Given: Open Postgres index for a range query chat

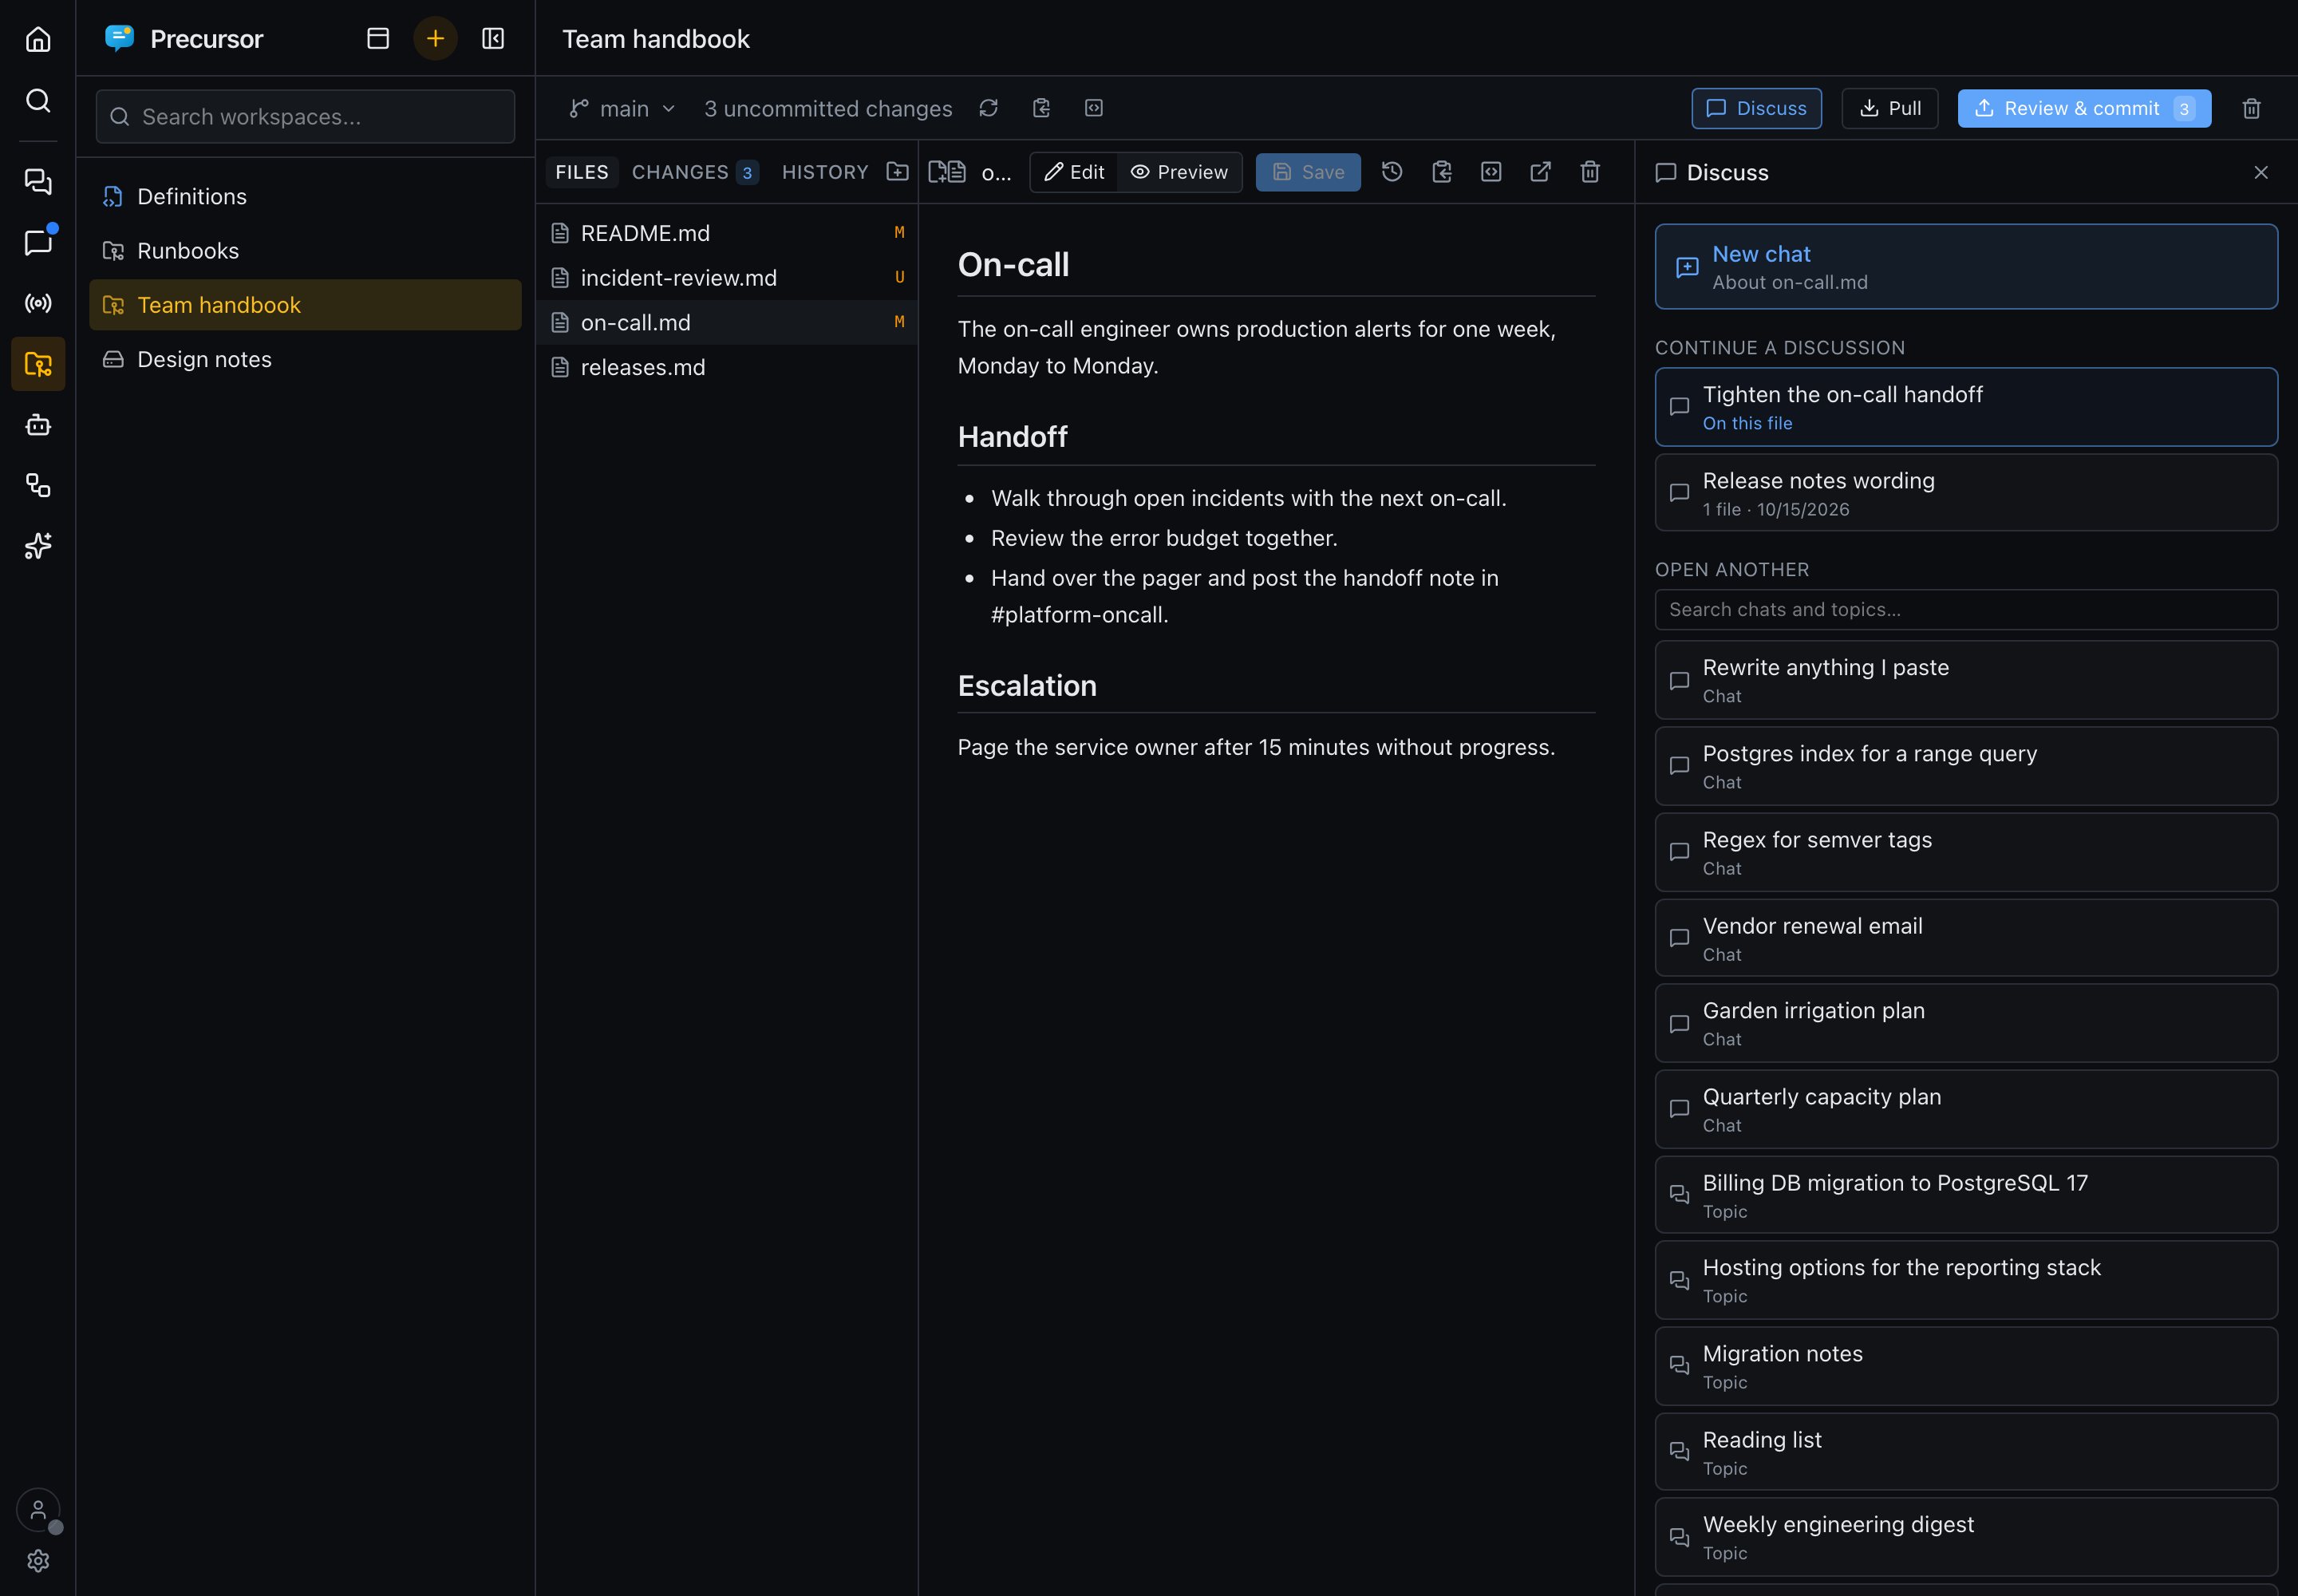Looking at the screenshot, I should point(1966,766).
